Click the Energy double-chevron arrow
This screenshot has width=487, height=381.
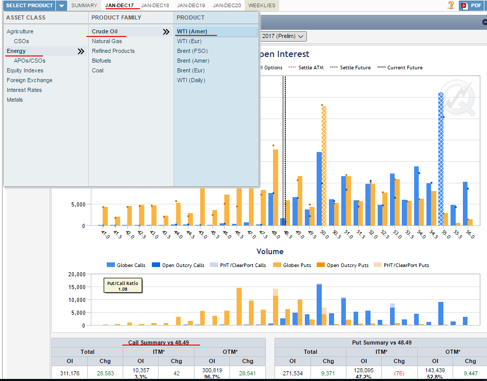click(x=81, y=51)
